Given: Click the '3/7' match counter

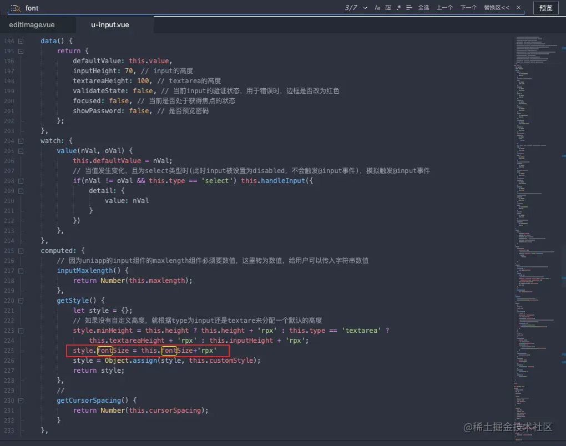Looking at the screenshot, I should point(351,8).
